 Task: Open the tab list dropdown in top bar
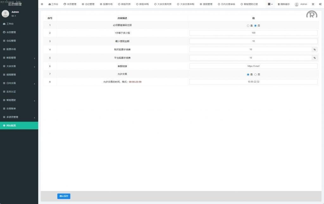(x=270, y=4)
